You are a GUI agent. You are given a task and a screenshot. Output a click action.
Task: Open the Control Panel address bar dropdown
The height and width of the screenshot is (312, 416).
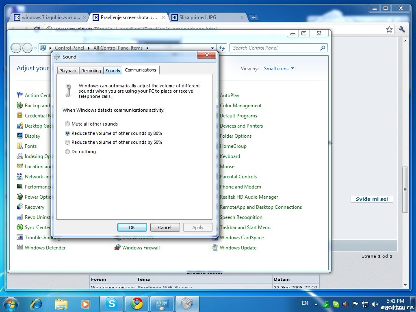pos(213,48)
